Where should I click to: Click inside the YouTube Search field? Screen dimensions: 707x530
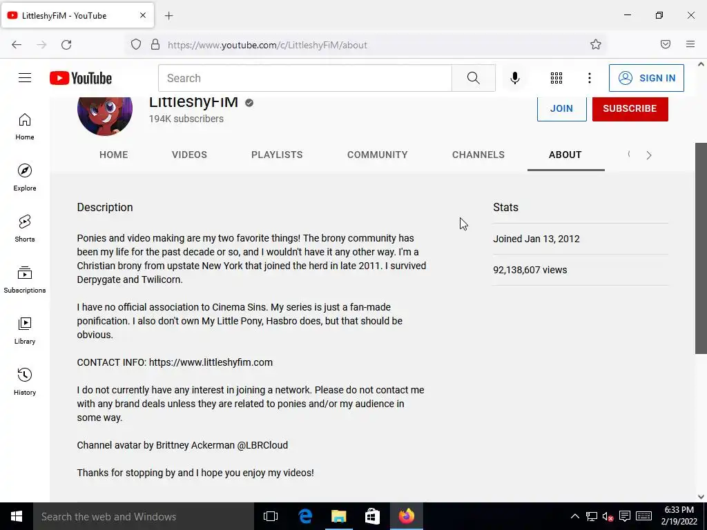(x=304, y=78)
